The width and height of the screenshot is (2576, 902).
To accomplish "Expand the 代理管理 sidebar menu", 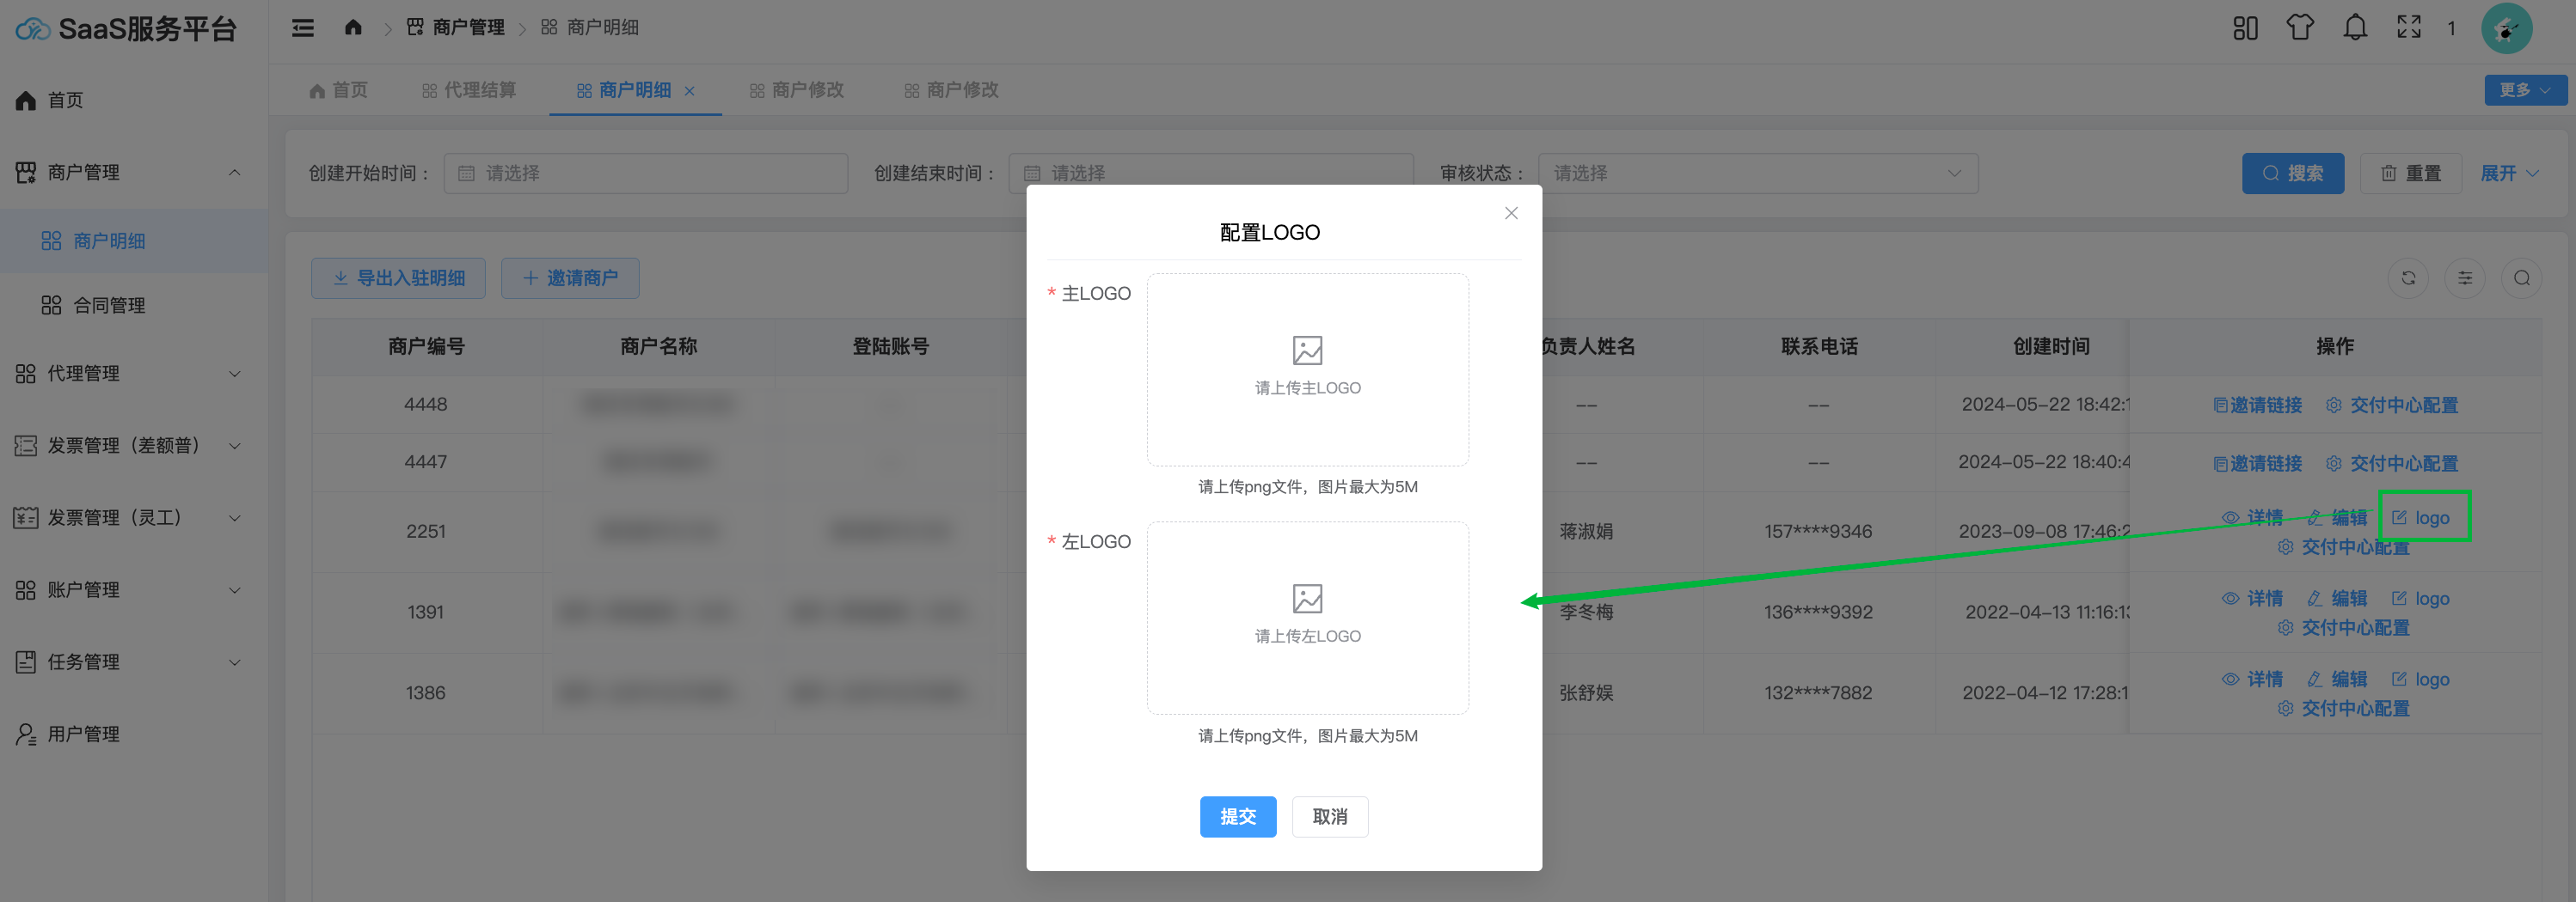I will click(x=130, y=374).
